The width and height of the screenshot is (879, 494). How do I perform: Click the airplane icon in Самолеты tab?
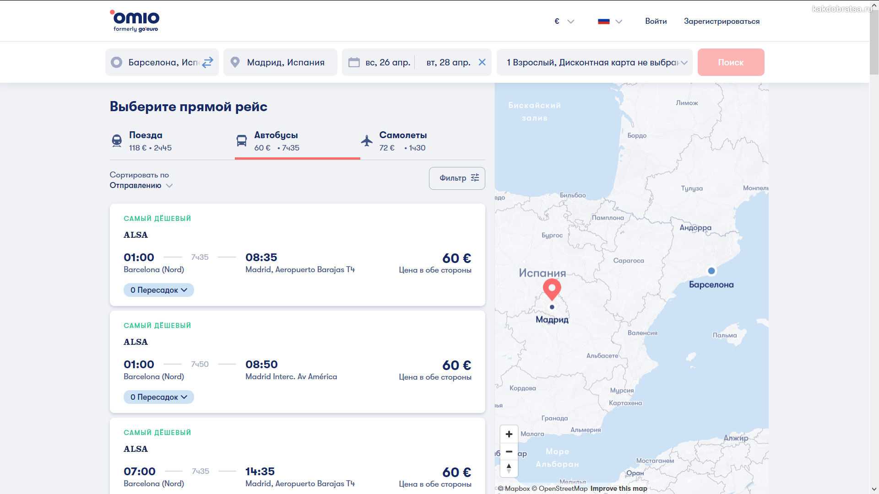pyautogui.click(x=367, y=141)
